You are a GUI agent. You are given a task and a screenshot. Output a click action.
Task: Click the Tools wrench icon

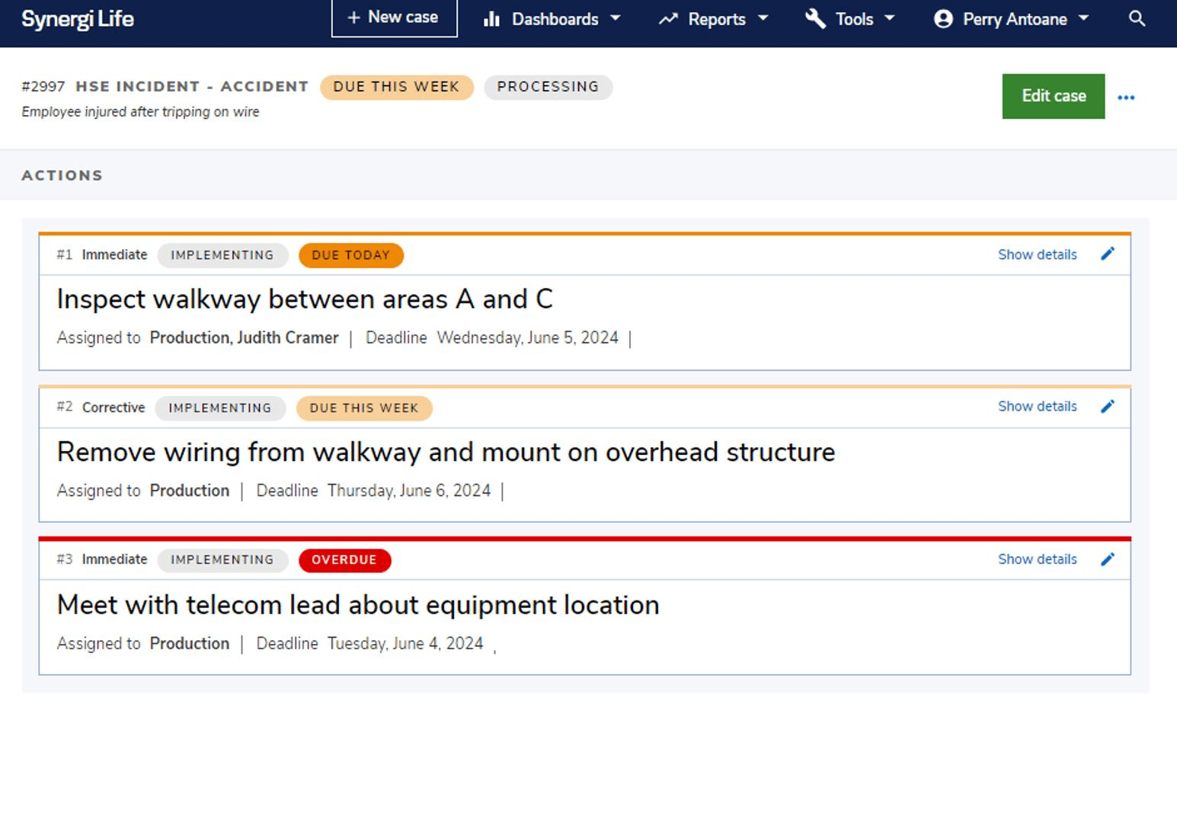point(815,19)
